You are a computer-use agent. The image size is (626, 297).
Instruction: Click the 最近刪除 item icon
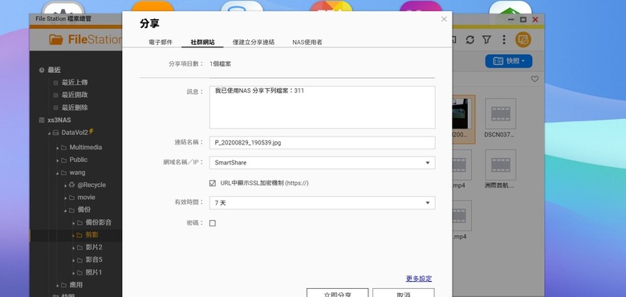tap(56, 108)
